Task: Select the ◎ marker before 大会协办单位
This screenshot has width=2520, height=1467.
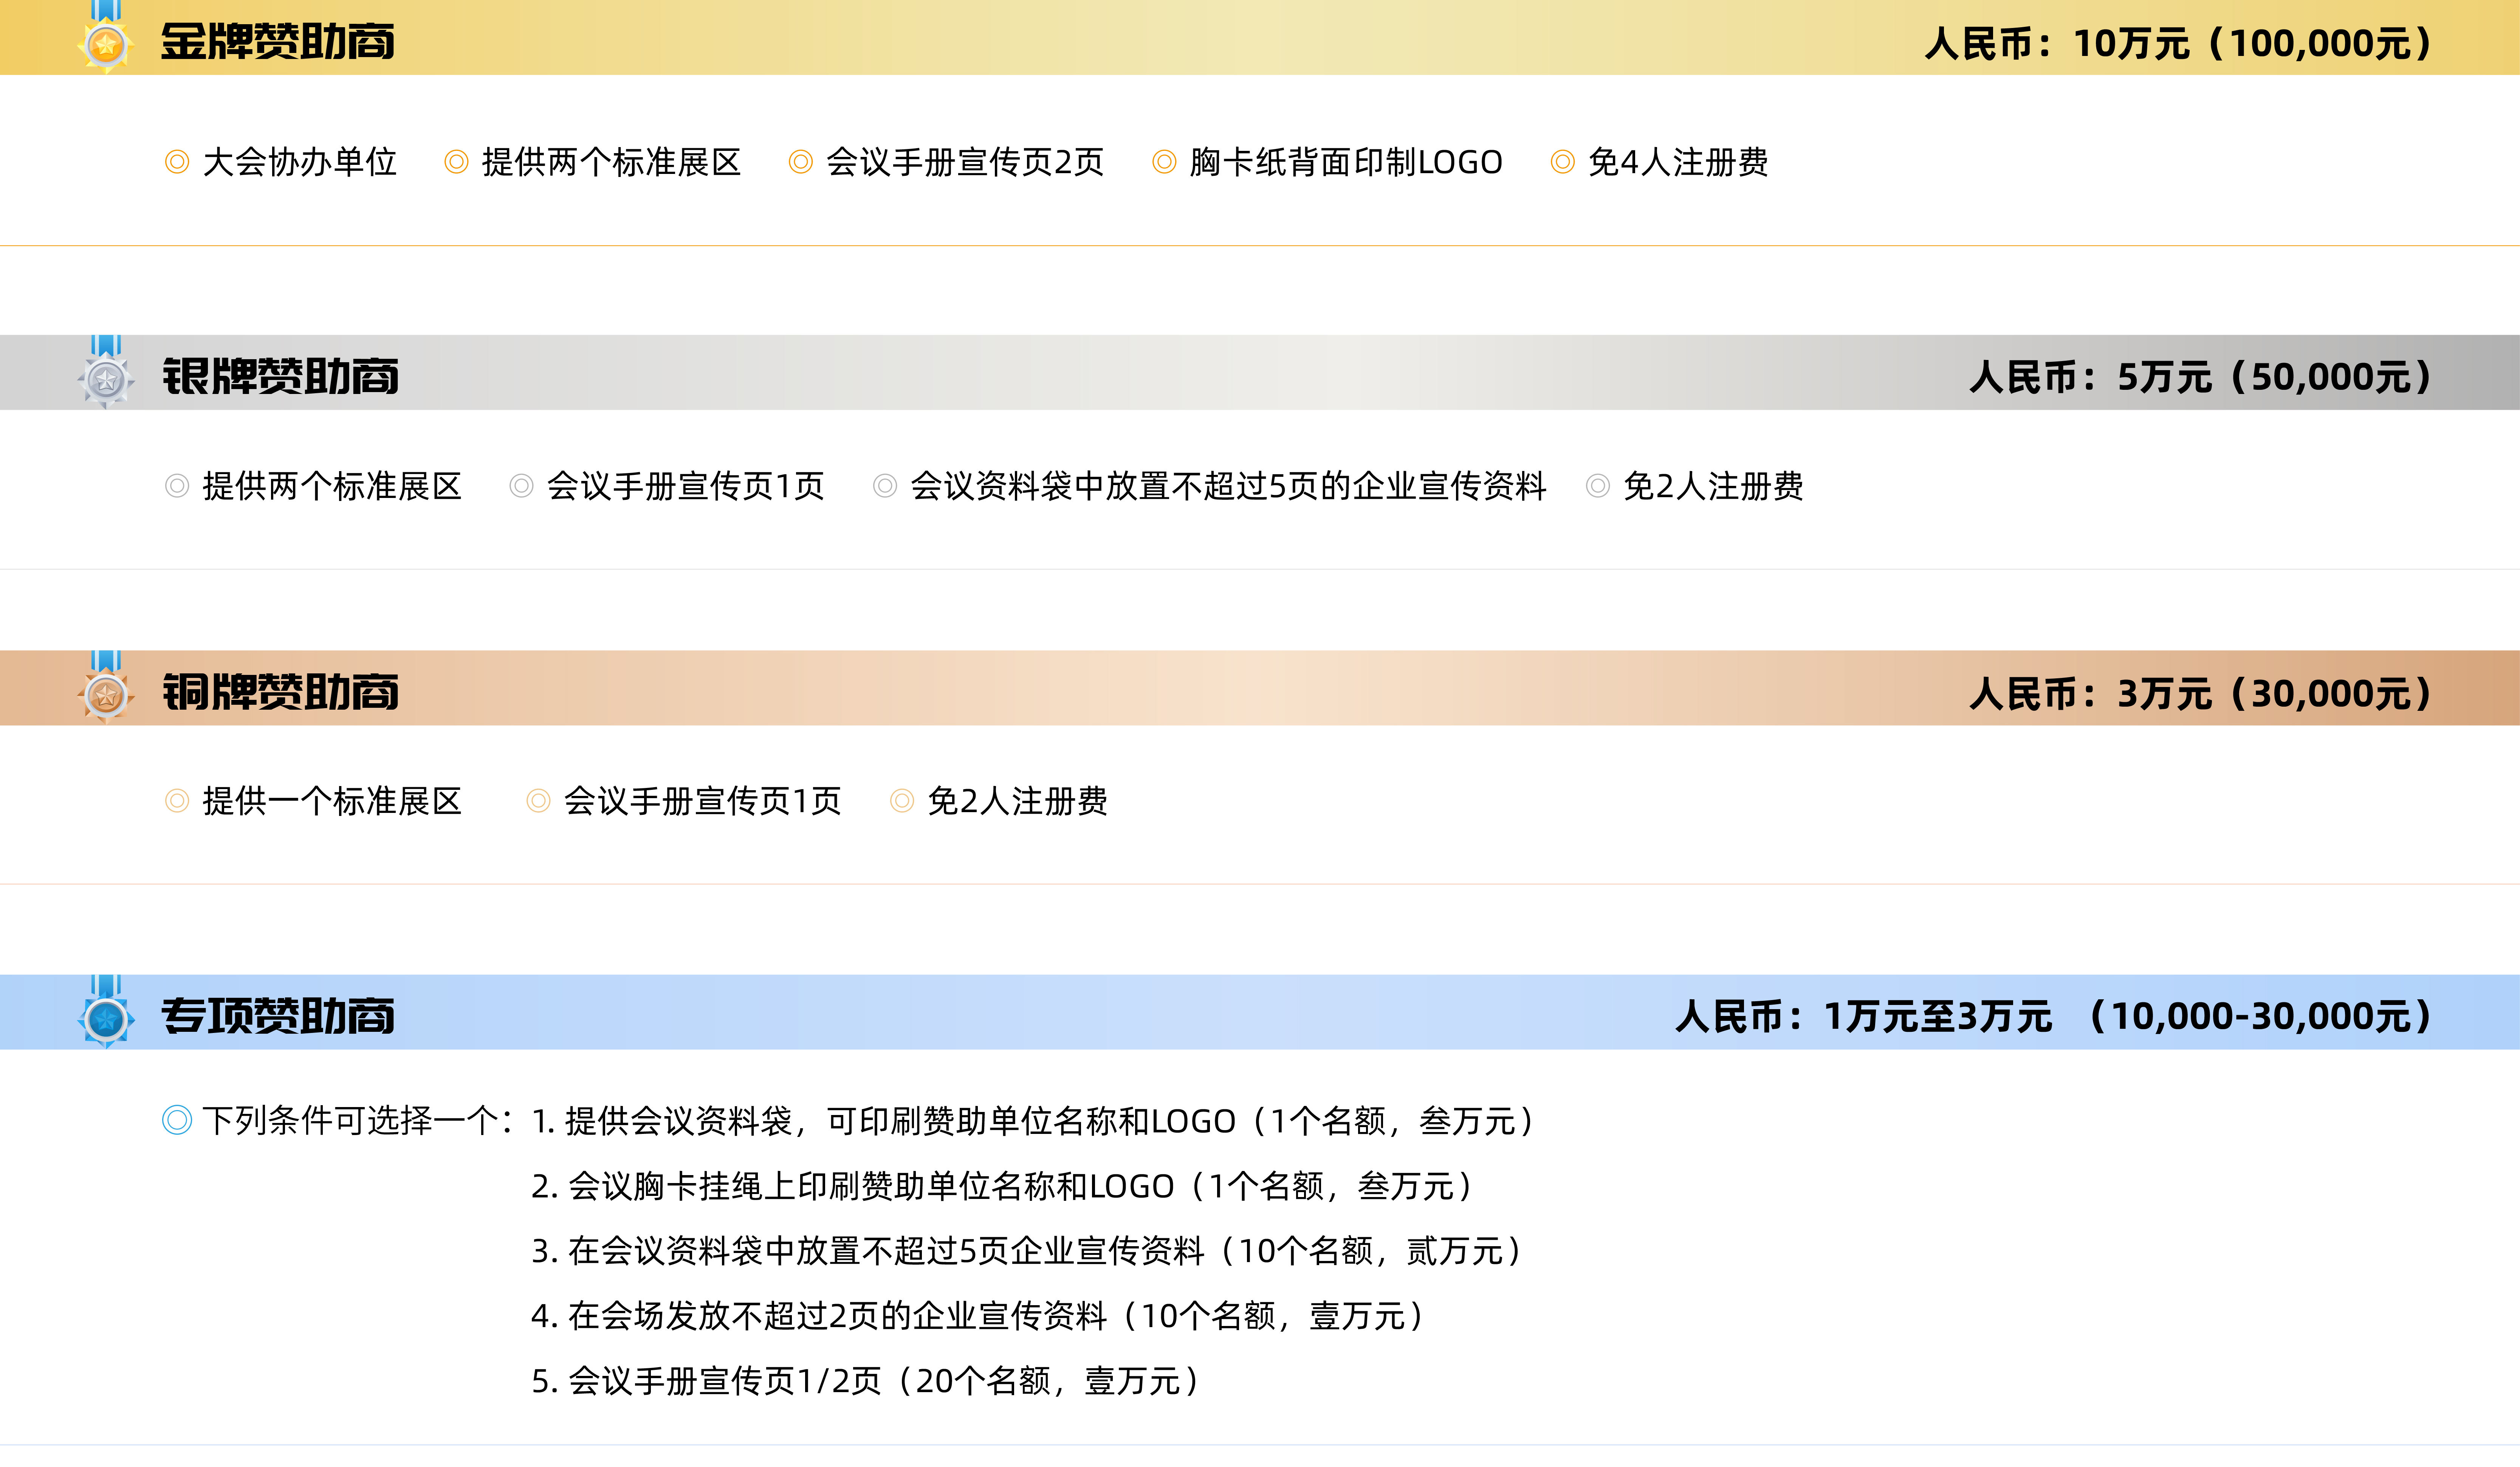Action: 176,163
